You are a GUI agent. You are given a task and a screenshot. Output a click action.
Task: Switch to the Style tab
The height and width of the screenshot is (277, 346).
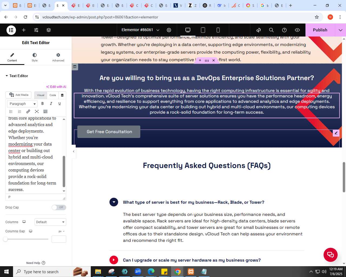(x=35, y=57)
